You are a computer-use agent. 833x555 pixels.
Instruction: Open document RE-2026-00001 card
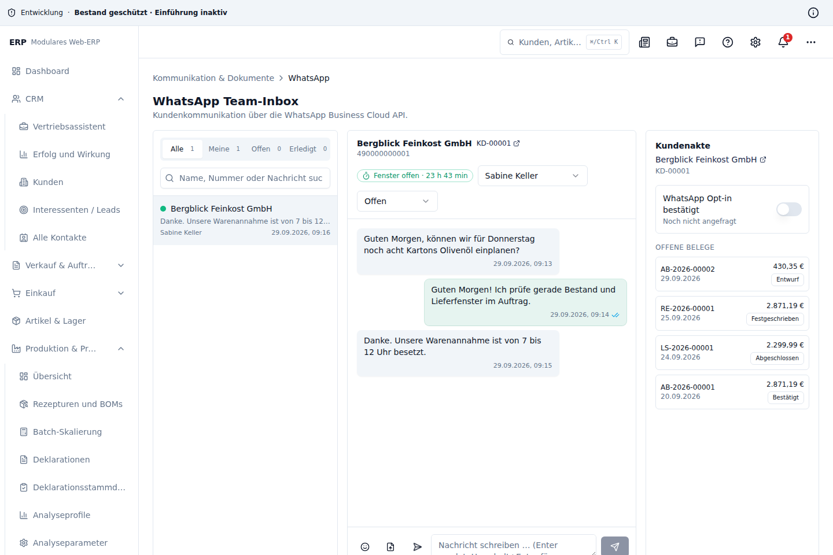point(732,313)
